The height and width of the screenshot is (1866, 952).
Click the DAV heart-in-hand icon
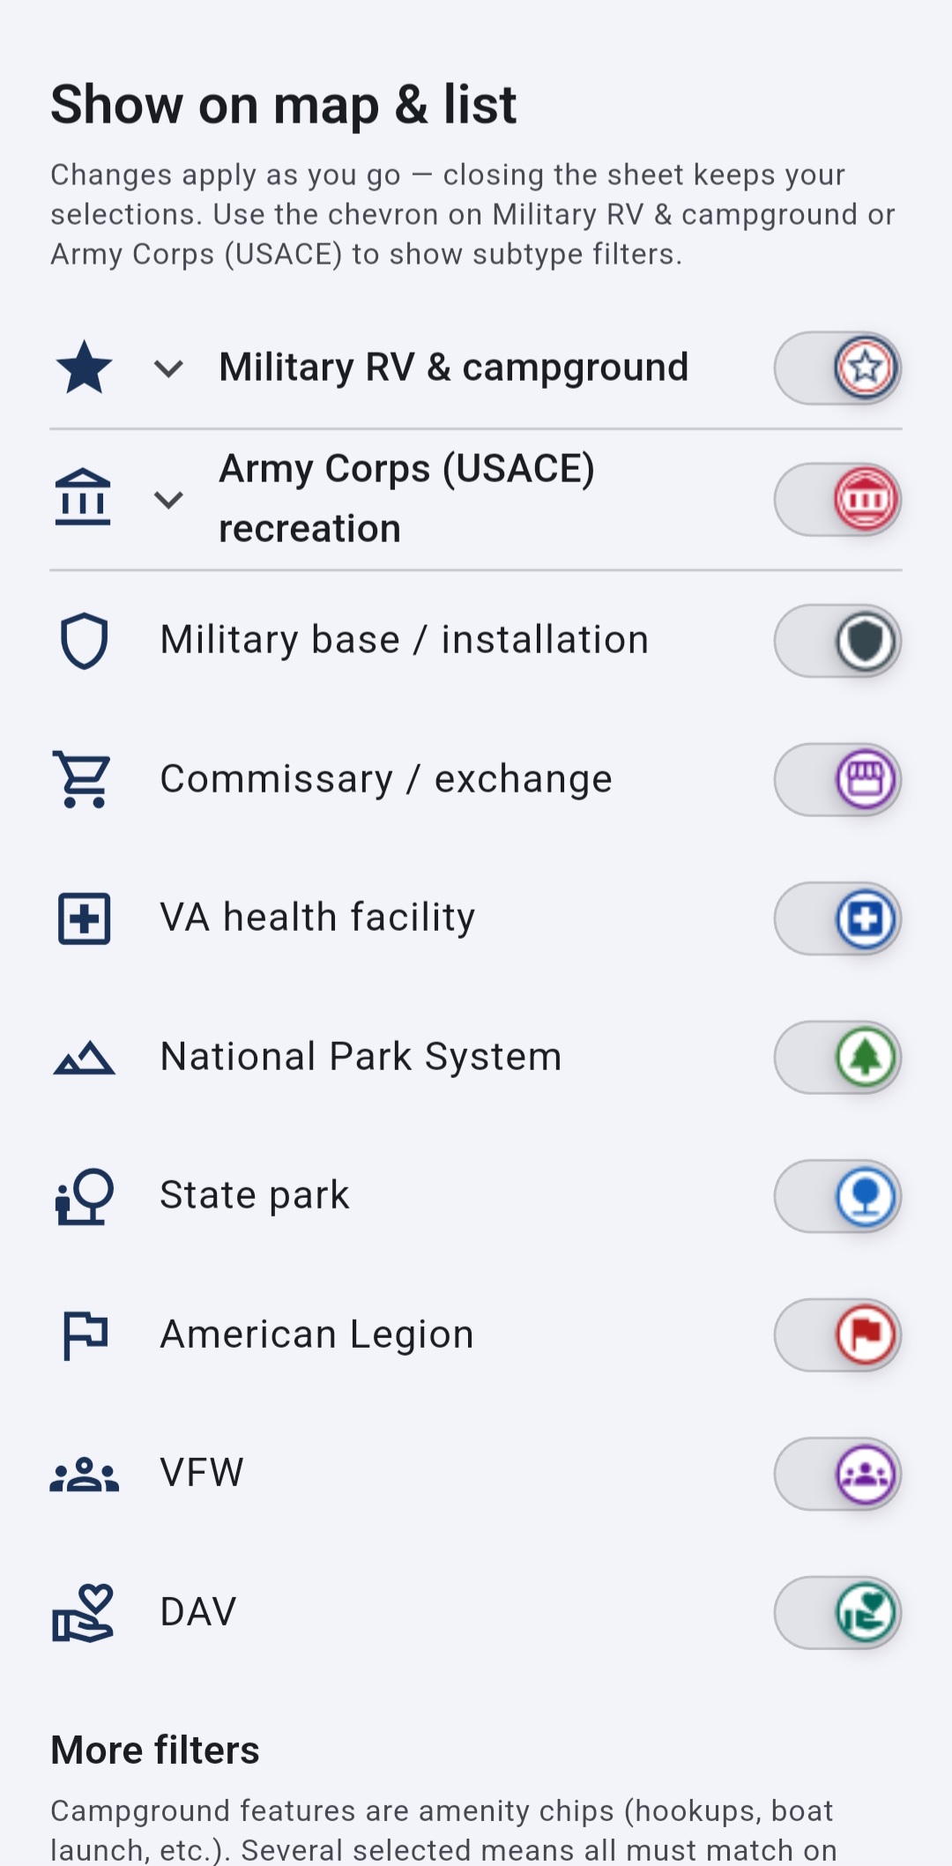pos(84,1613)
